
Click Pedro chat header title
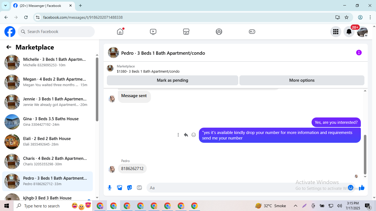point(163,53)
